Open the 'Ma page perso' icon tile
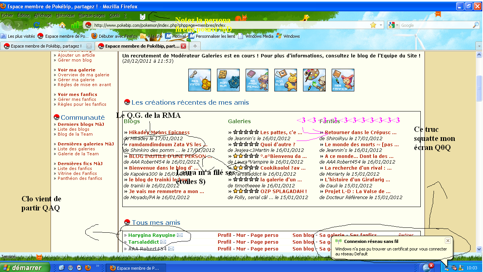483x272 pixels. pos(257,80)
